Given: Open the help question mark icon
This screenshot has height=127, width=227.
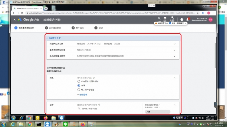Looking at the screenshot, I should click(182, 20).
